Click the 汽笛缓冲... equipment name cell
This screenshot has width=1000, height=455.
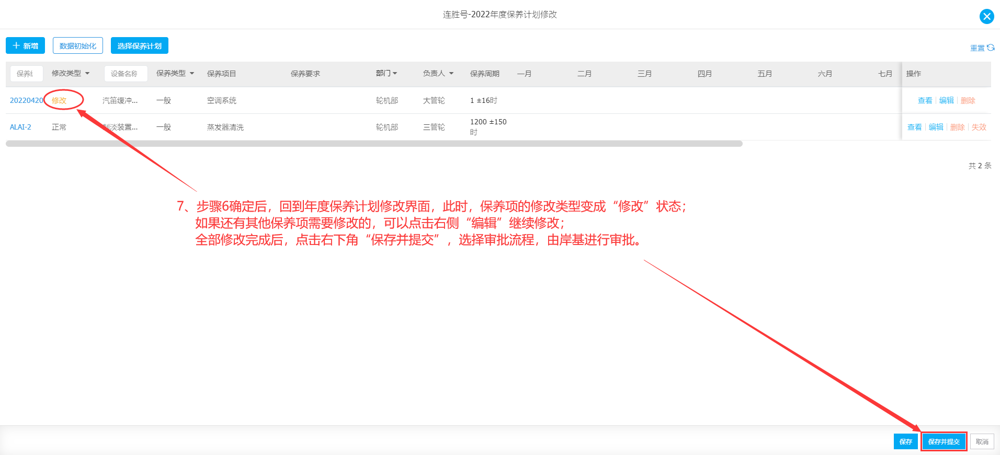click(x=120, y=100)
